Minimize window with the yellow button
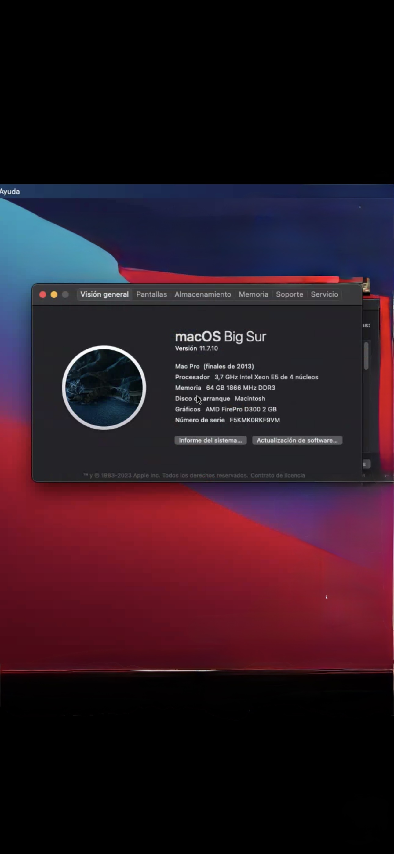 (54, 294)
